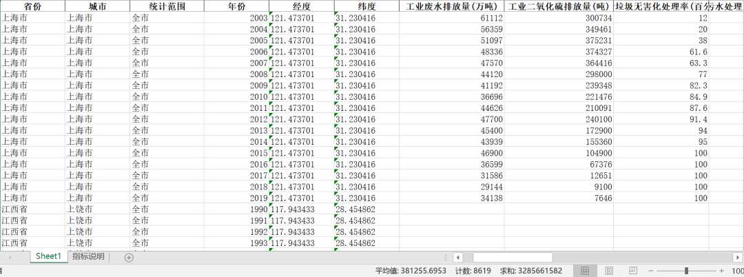Screen dimensions: 744x277
Task: Select the treatment rate cell 84.9
Action: pyautogui.click(x=661, y=96)
